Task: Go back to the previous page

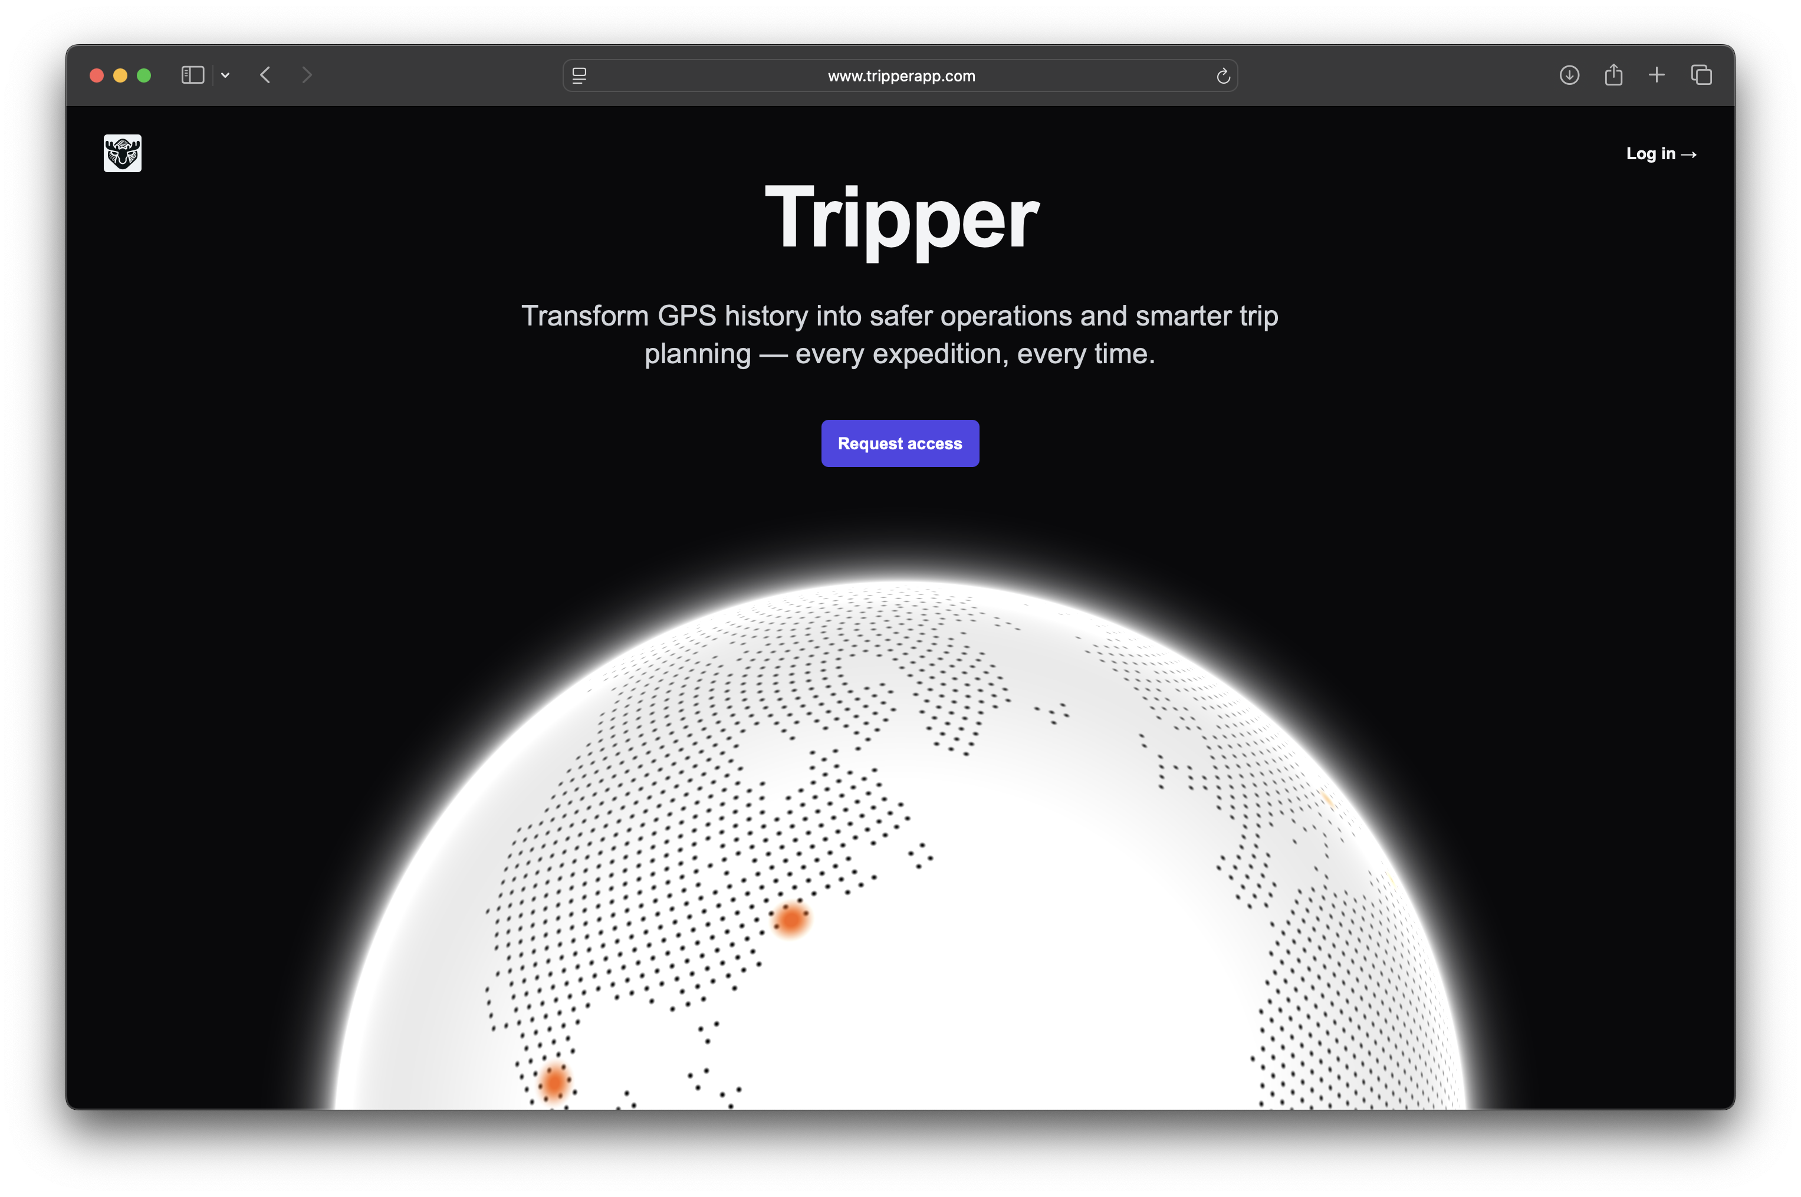Action: pyautogui.click(x=265, y=75)
